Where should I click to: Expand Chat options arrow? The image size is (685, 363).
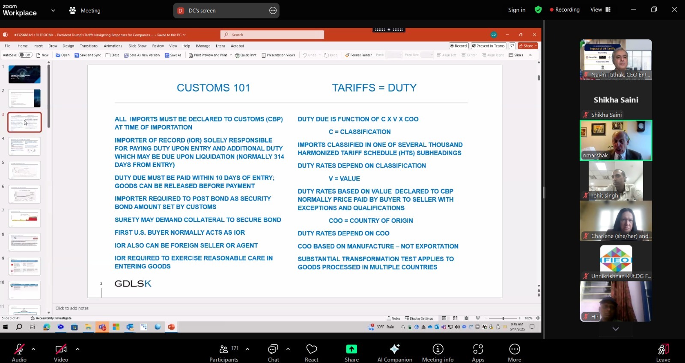288,349
